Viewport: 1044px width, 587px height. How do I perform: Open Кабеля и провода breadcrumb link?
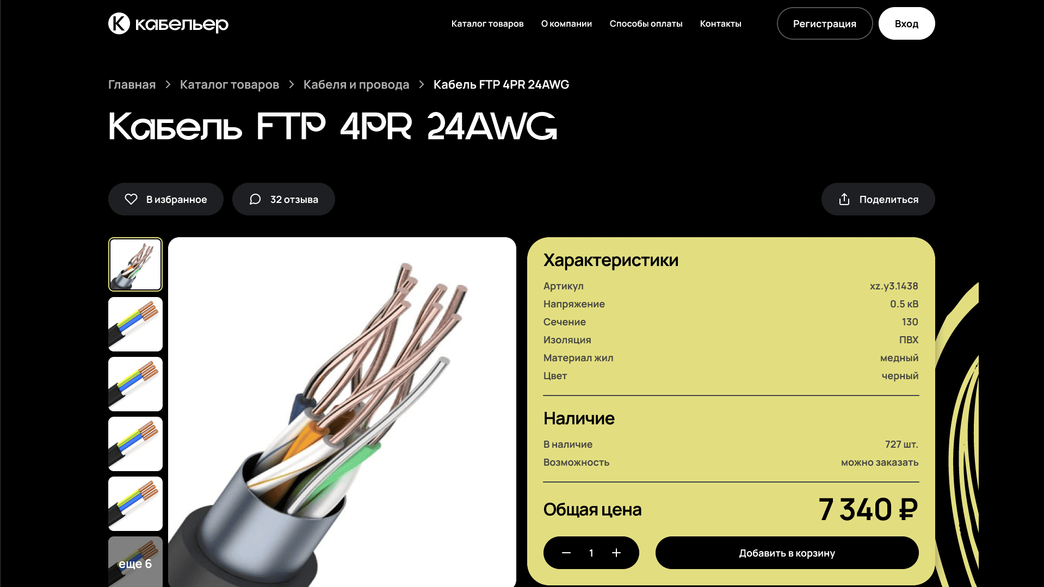point(356,84)
